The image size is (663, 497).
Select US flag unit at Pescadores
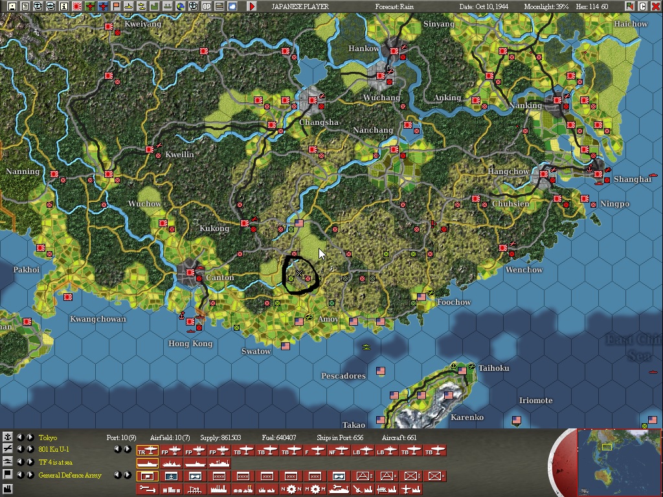point(381,371)
